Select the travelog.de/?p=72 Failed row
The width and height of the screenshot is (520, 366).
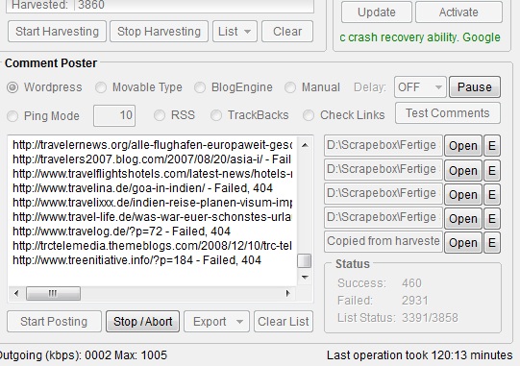click(121, 232)
